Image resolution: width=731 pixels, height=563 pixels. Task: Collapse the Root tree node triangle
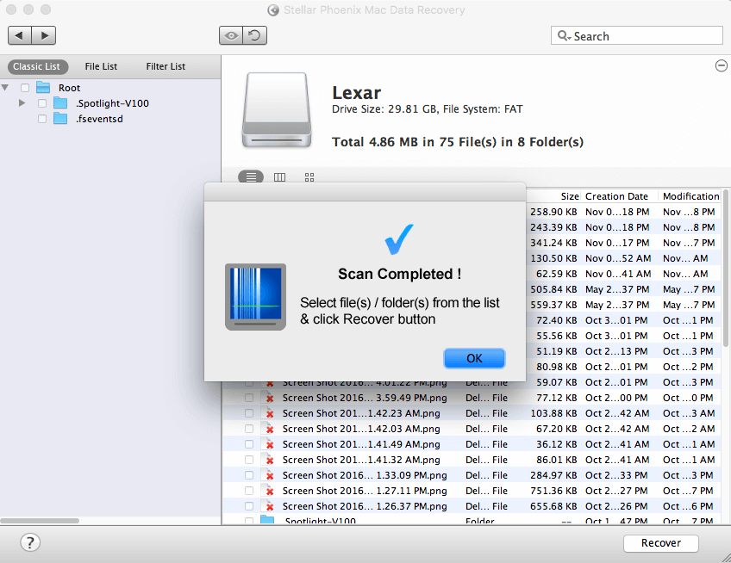click(5, 88)
